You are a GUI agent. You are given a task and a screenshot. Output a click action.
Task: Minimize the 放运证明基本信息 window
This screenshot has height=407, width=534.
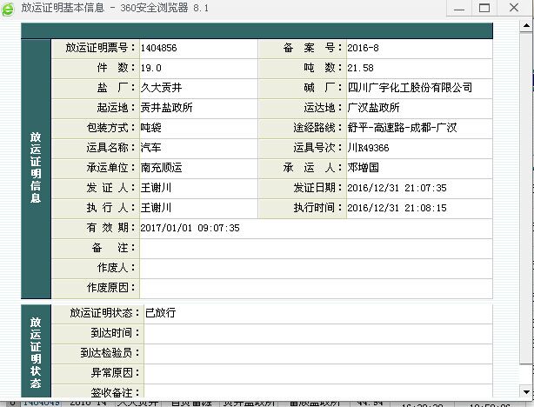(x=461, y=9)
